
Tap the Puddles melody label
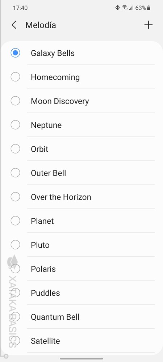point(46,293)
